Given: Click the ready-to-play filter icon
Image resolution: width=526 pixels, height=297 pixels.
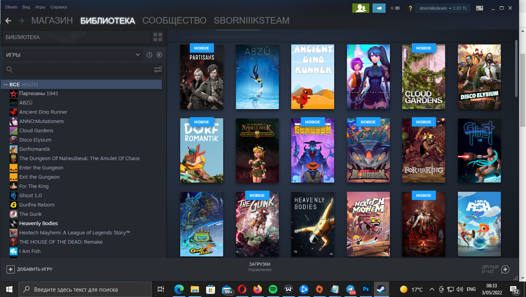Looking at the screenshot, I should tap(159, 55).
